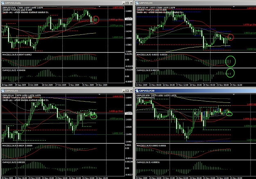Screen dimensions: 256x179
Task: Click the 20 Sep 2009 date on Daily axis
Action: tap(7, 85)
